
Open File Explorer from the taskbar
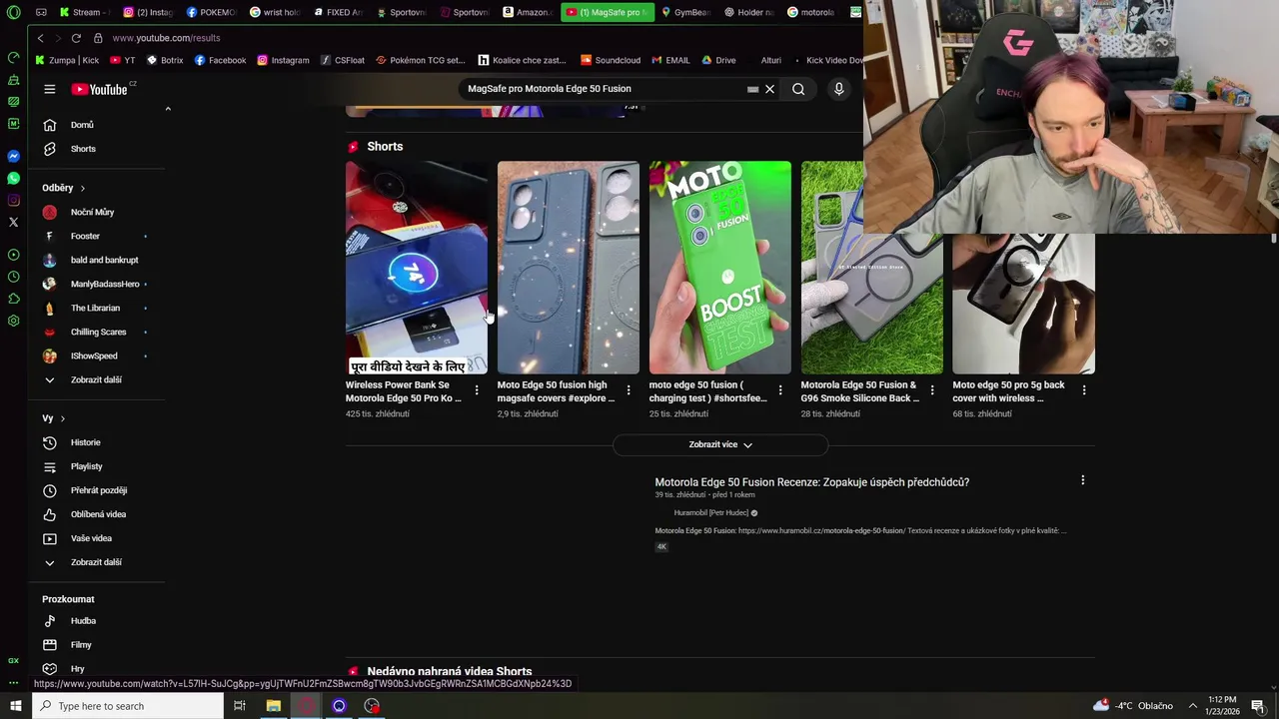(x=273, y=706)
